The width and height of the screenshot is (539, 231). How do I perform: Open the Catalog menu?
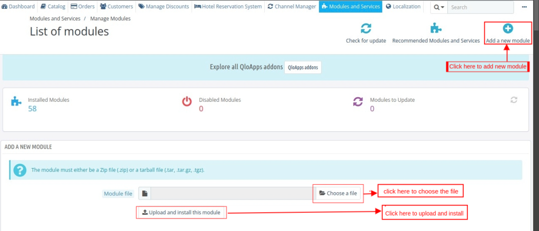[53, 7]
